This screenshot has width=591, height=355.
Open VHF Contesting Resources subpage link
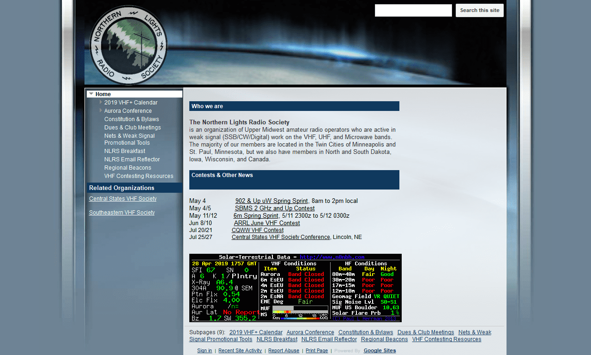pyautogui.click(x=447, y=339)
